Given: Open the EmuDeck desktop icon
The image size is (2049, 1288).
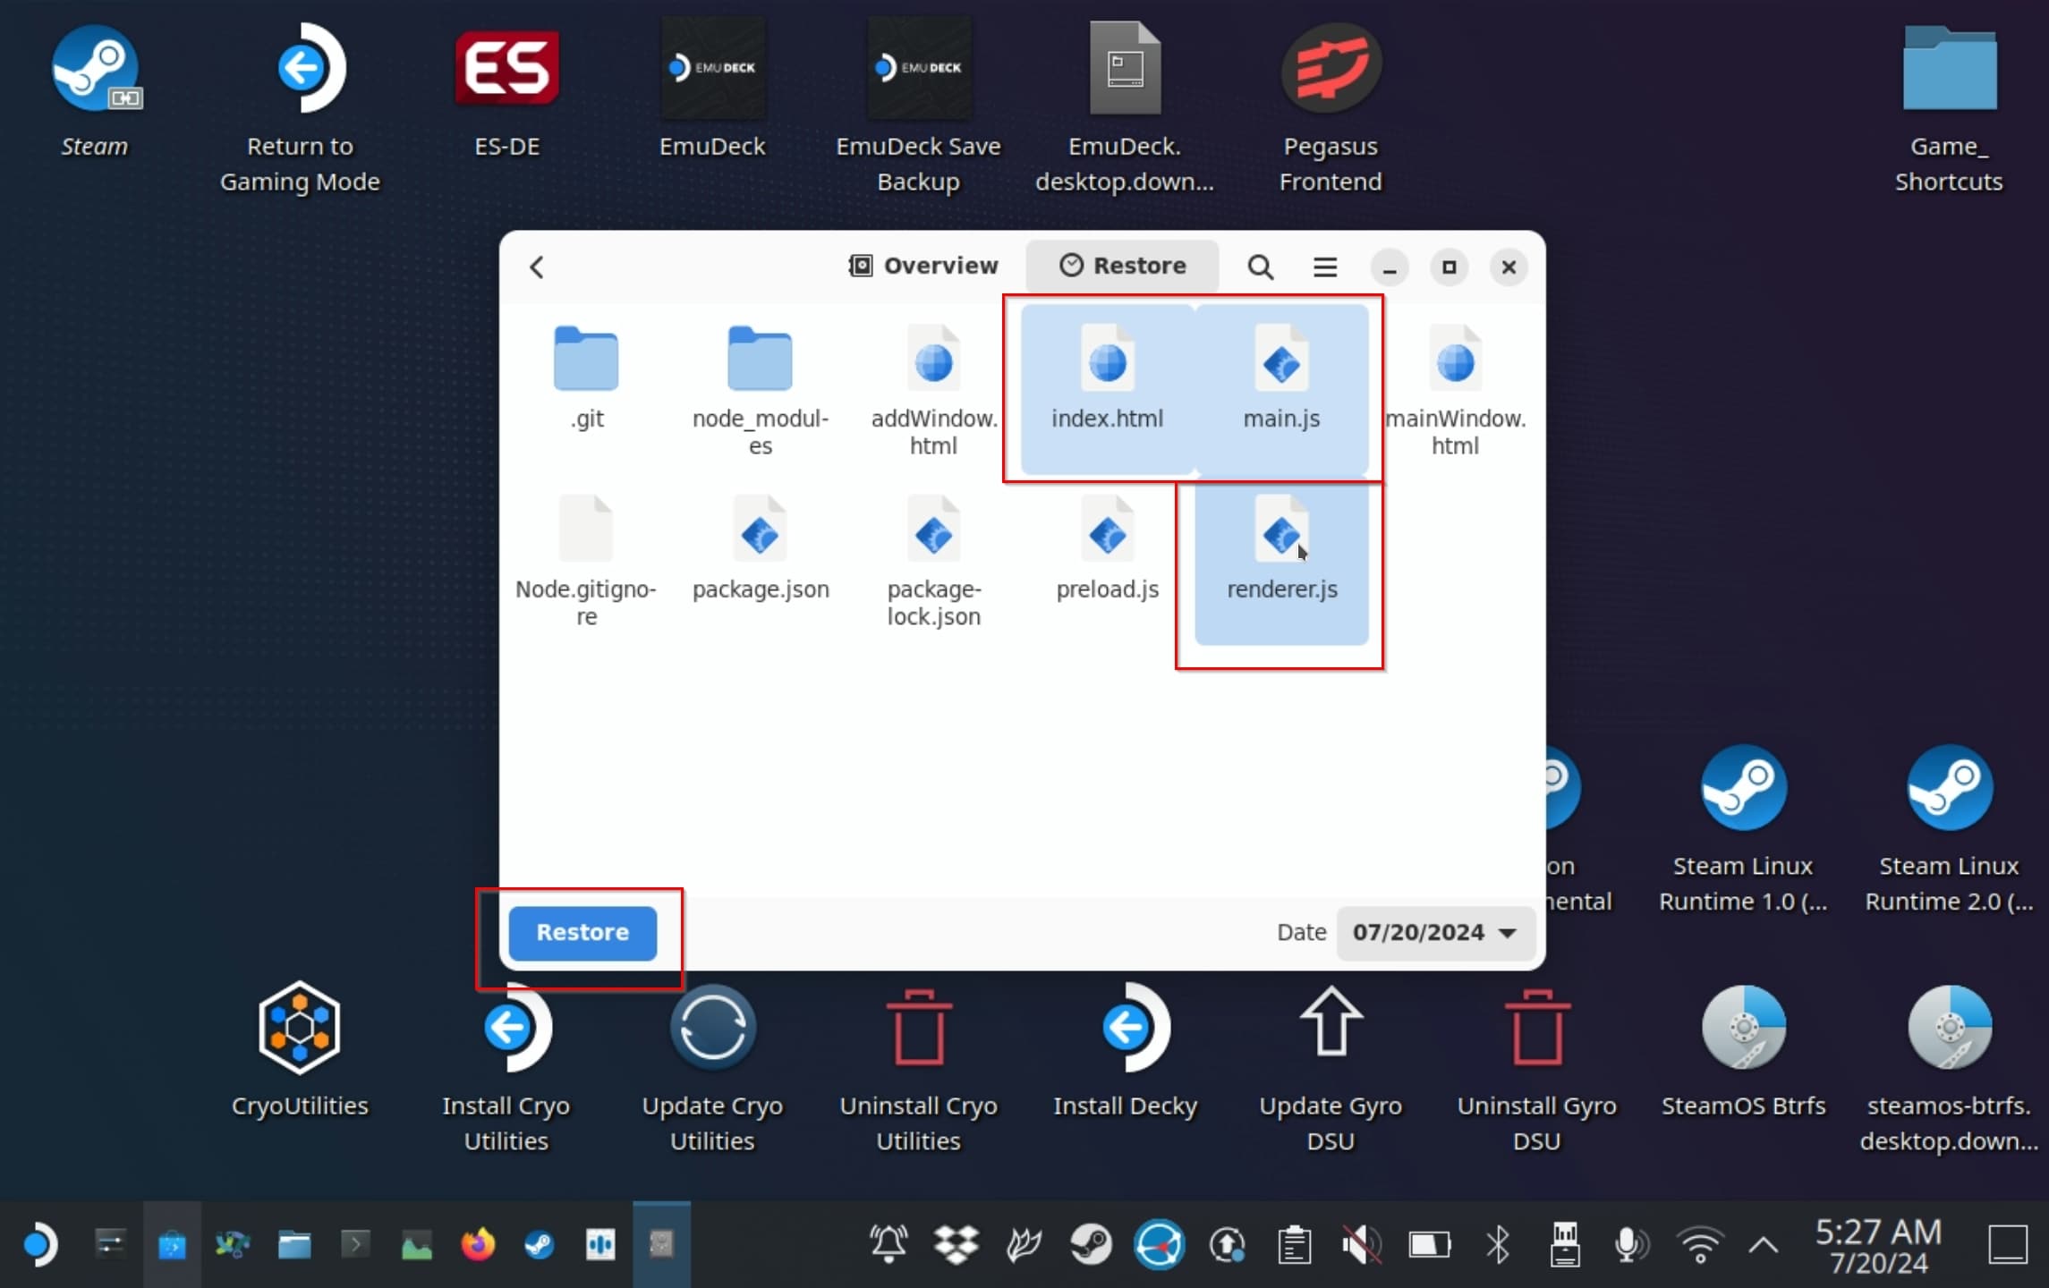Looking at the screenshot, I should [712, 89].
